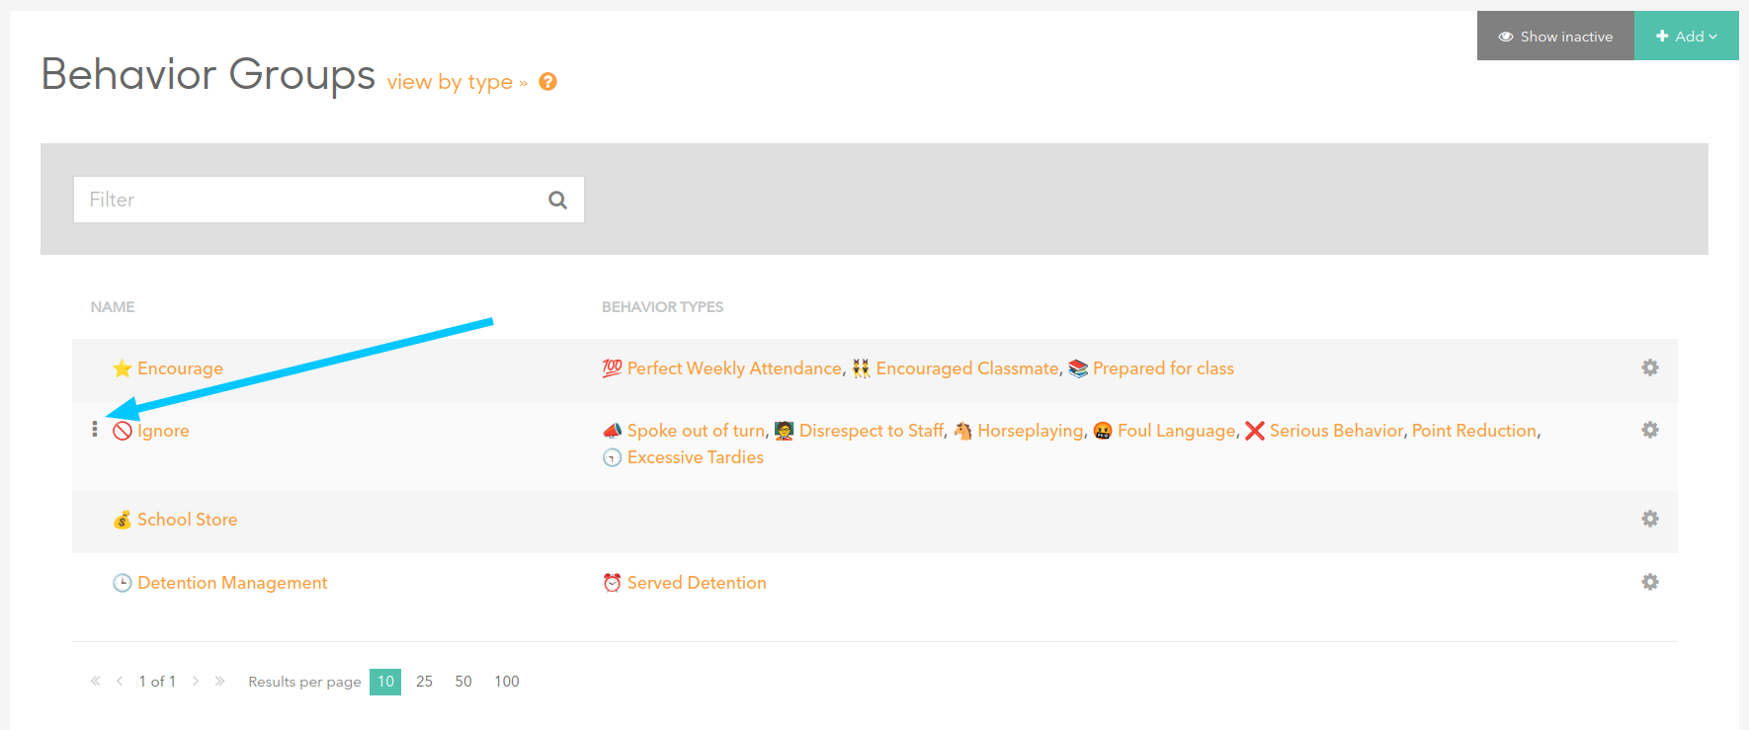Expand the Add dropdown button
This screenshot has width=1749, height=730.
[x=1686, y=37]
